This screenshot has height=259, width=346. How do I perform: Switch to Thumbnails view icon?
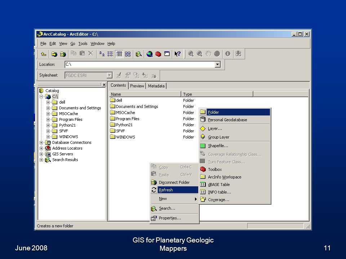(x=128, y=54)
